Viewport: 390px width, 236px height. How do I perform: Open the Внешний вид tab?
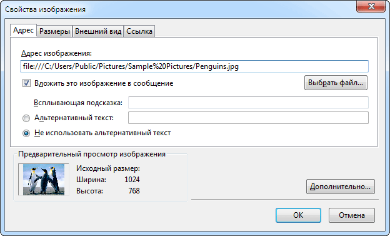click(x=98, y=31)
